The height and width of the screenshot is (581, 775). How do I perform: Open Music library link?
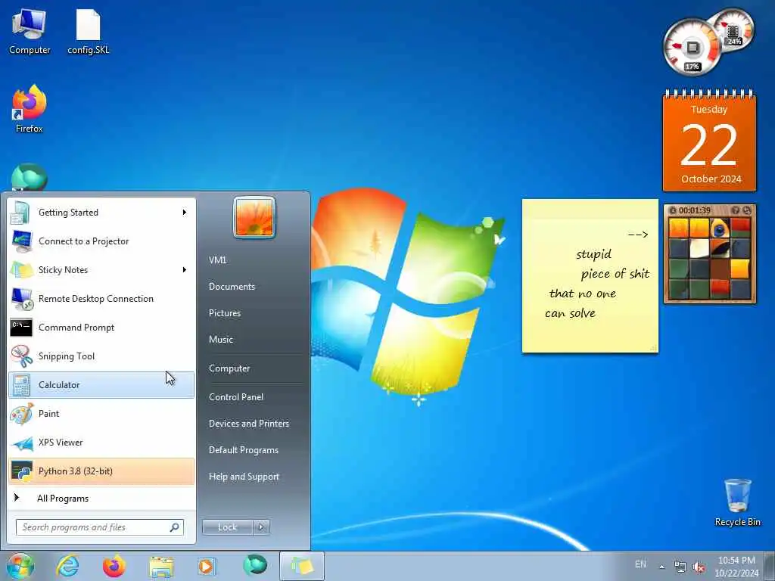[221, 340]
